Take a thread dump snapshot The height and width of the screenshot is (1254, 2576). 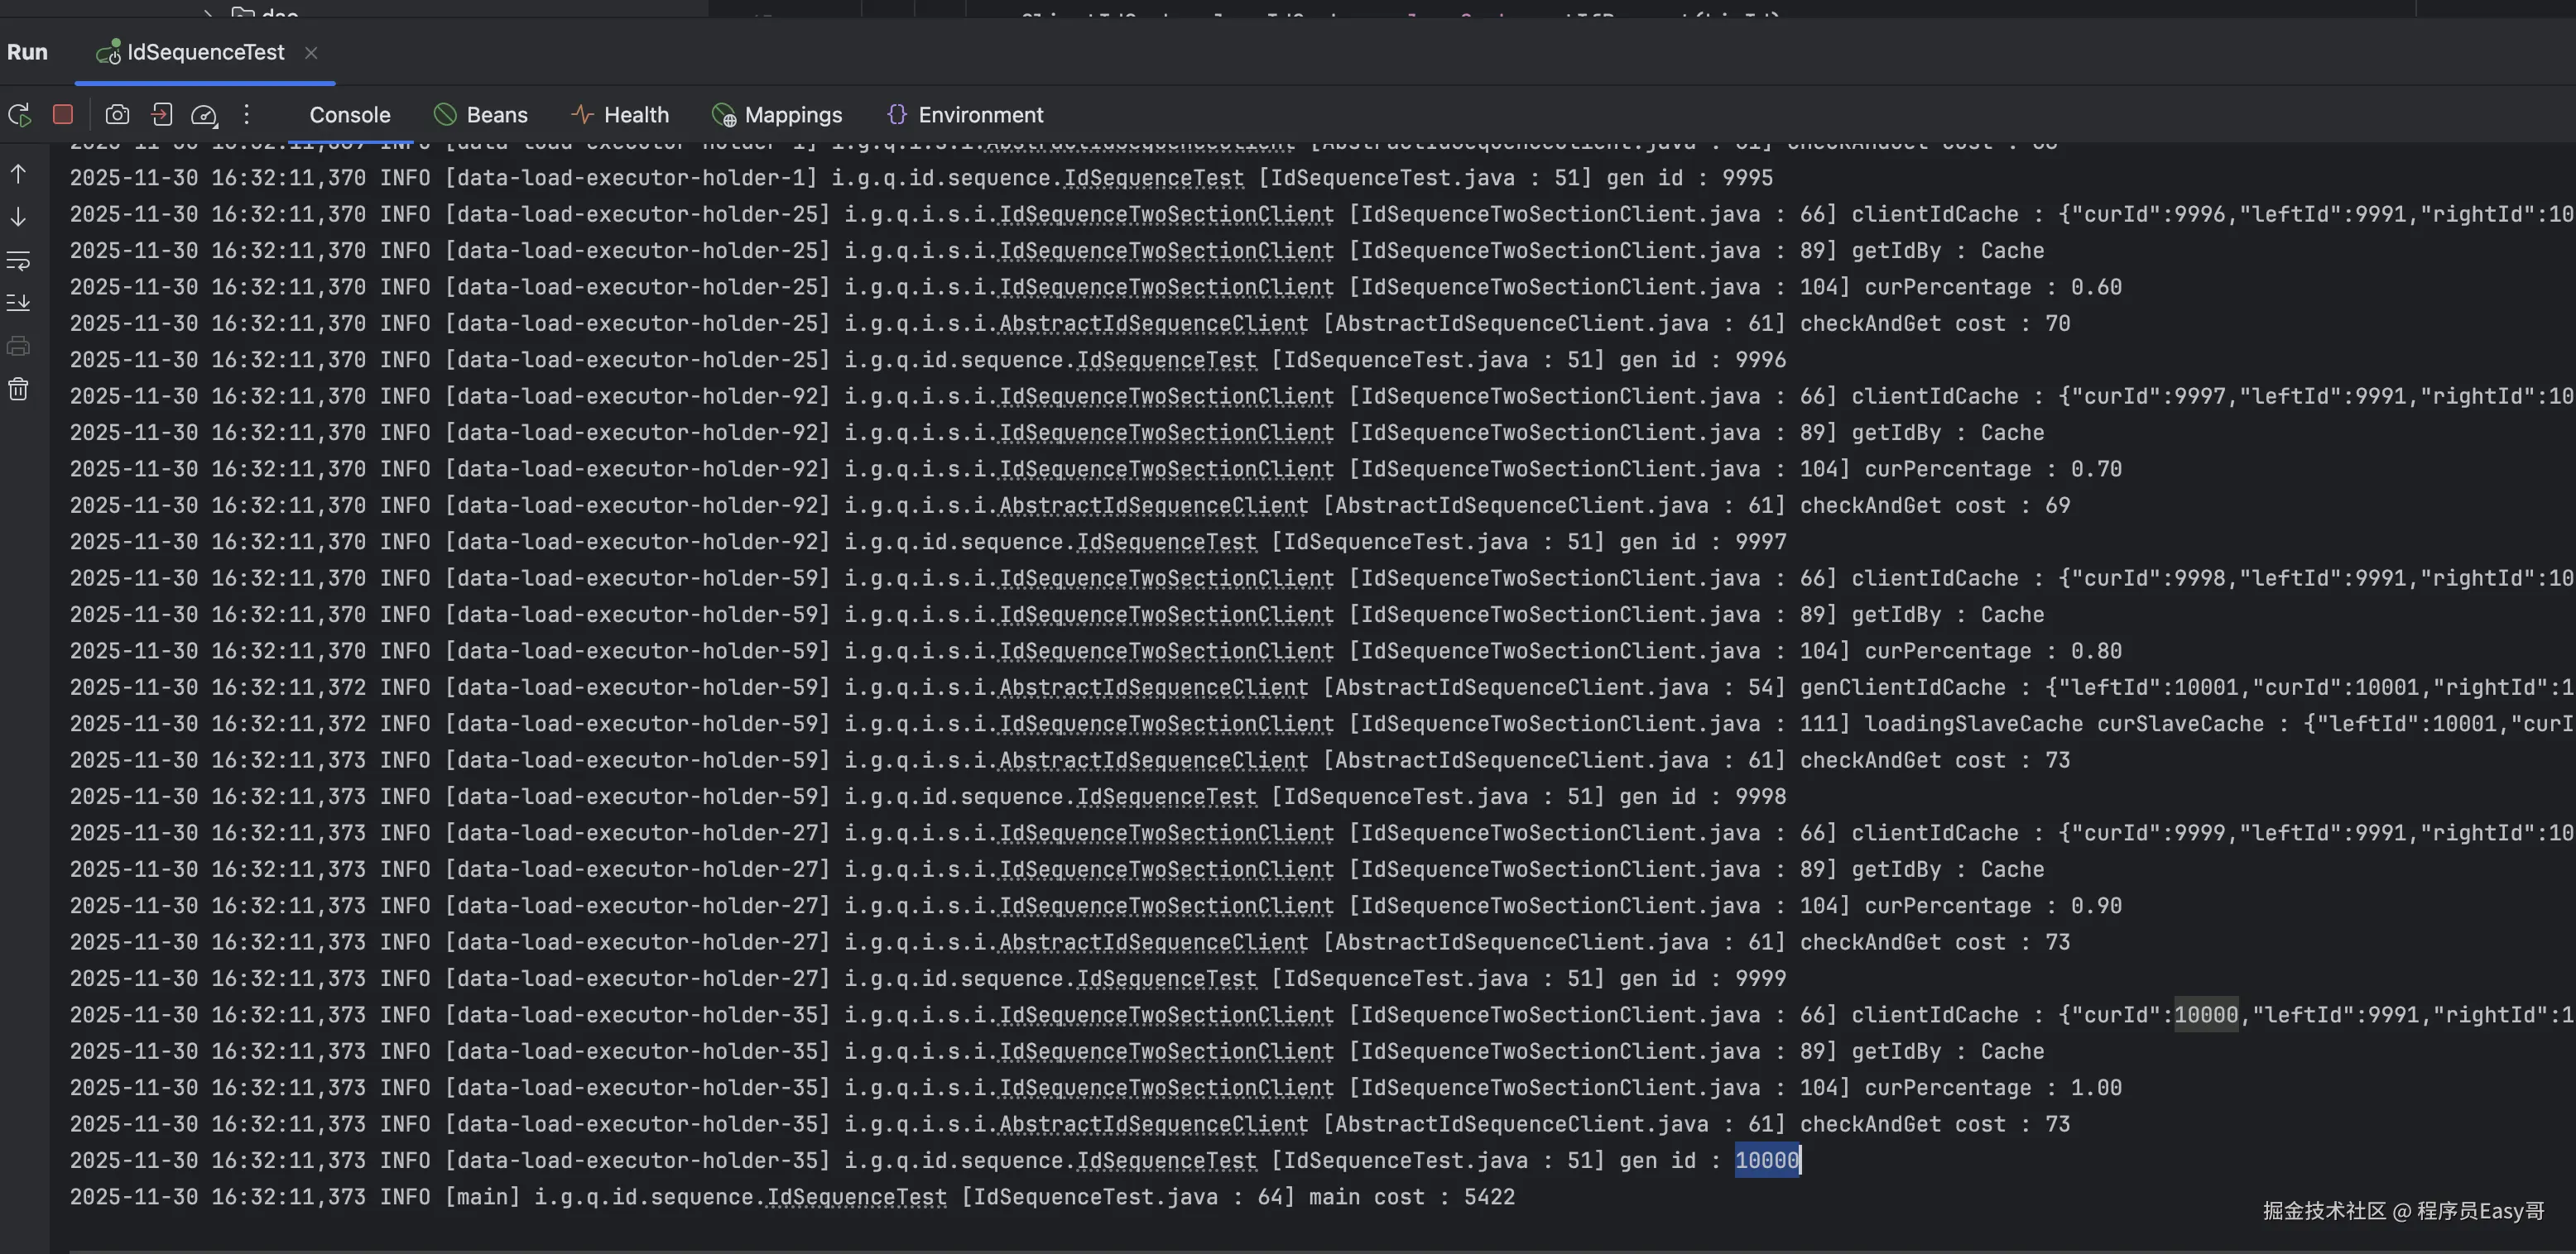117,115
